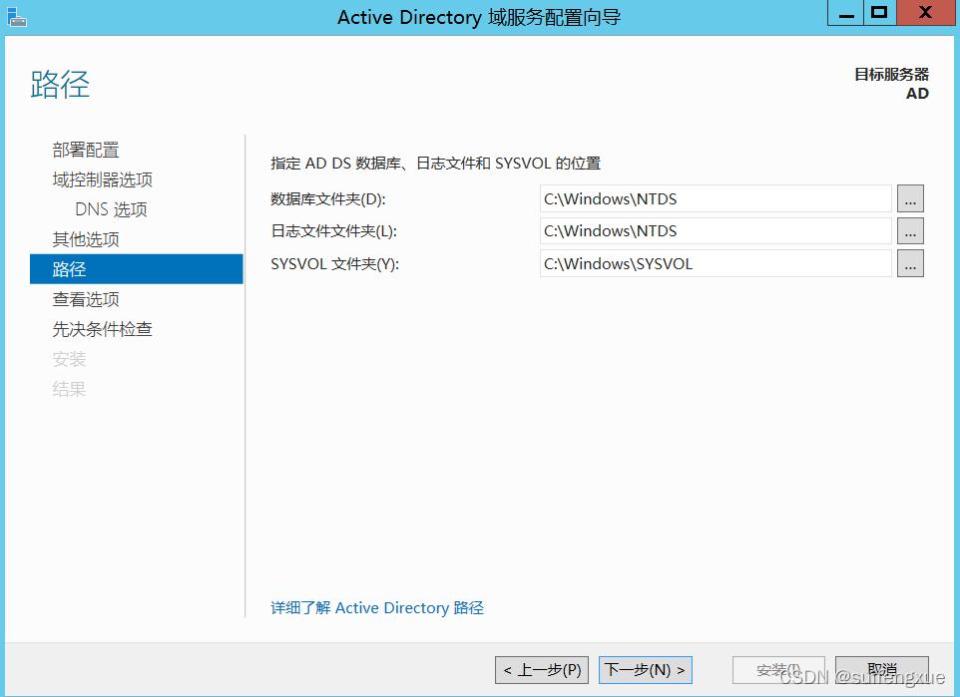Open the 详细了解 Active Directory 路径 link
Image resolution: width=960 pixels, height=697 pixels.
[x=376, y=607]
